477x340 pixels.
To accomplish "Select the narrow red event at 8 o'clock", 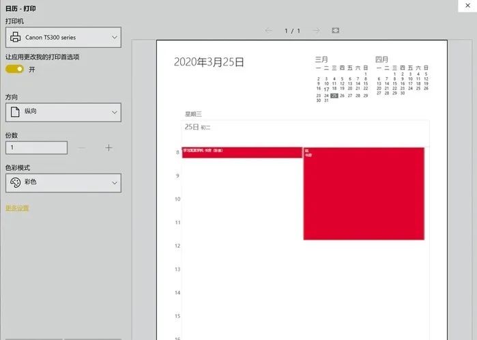I will [x=242, y=152].
